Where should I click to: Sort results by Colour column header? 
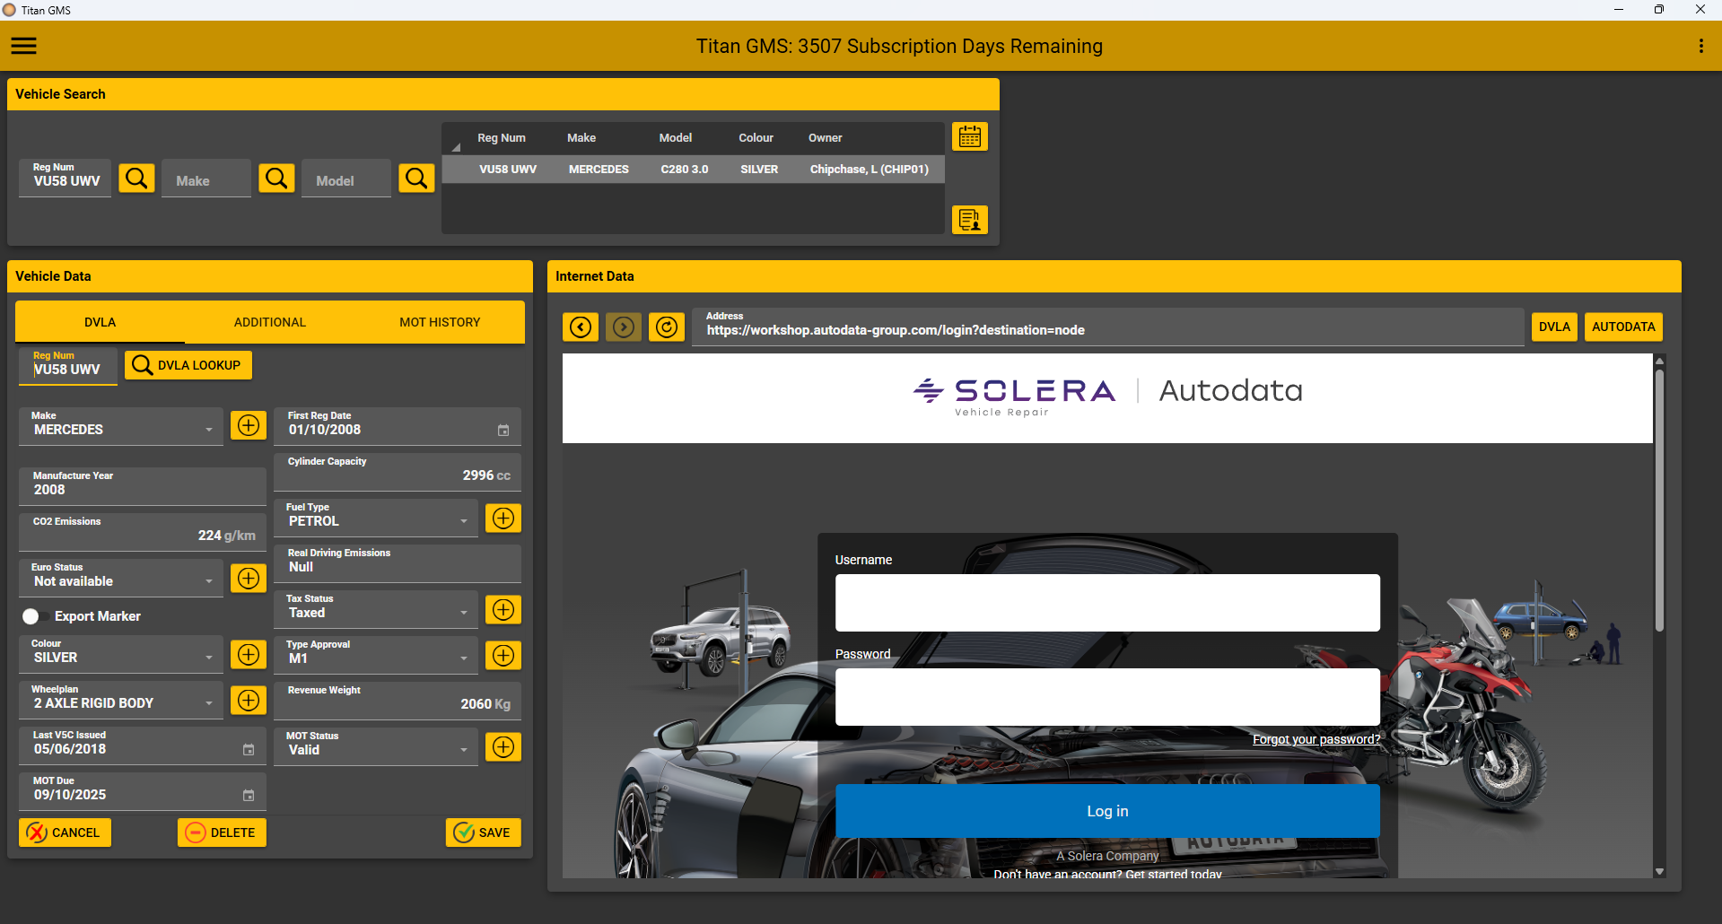[x=756, y=138]
